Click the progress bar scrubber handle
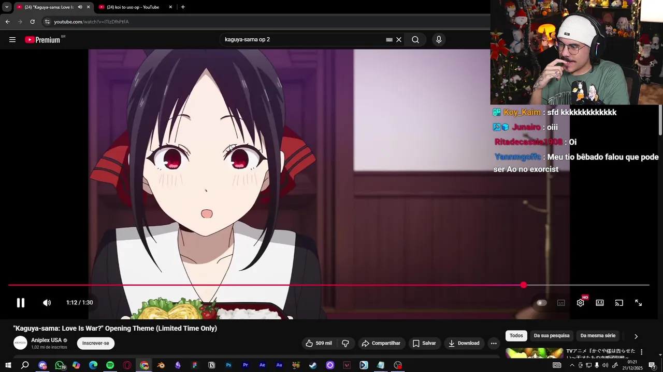663x372 pixels. pos(524,285)
